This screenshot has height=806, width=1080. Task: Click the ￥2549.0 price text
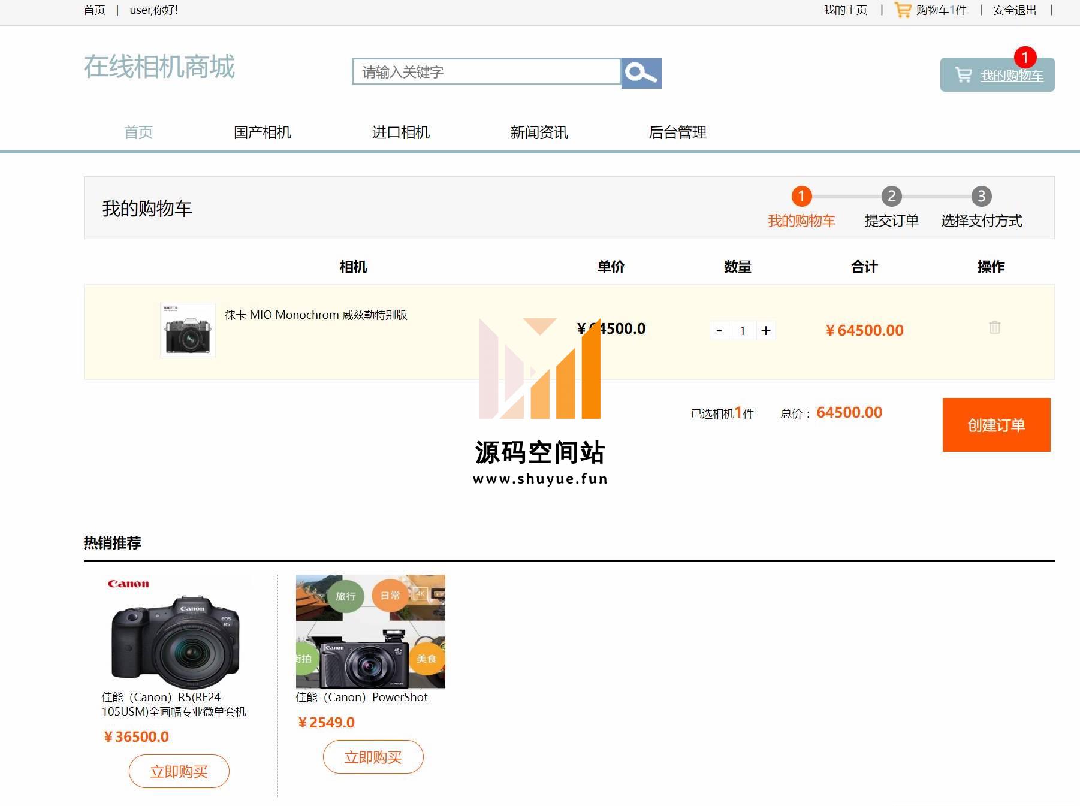point(326,722)
